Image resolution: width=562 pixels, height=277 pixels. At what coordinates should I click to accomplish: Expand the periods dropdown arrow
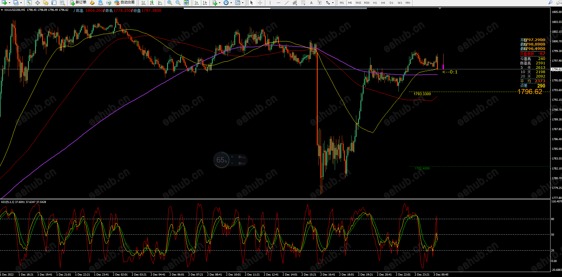point(231,3)
